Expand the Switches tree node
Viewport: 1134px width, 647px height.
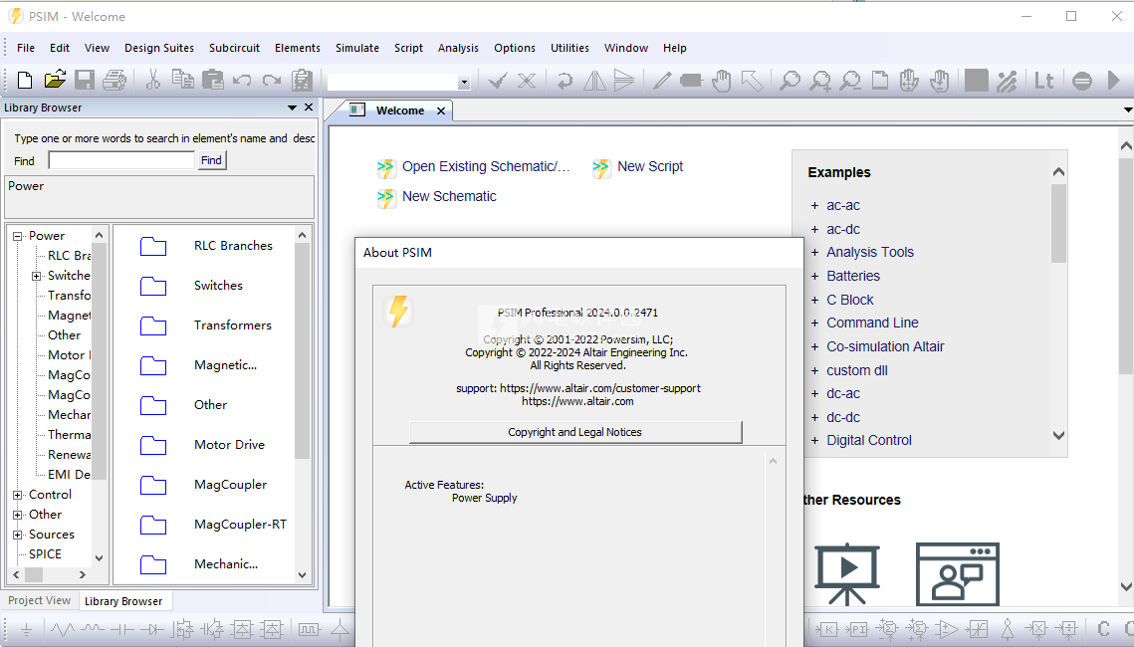pos(36,276)
